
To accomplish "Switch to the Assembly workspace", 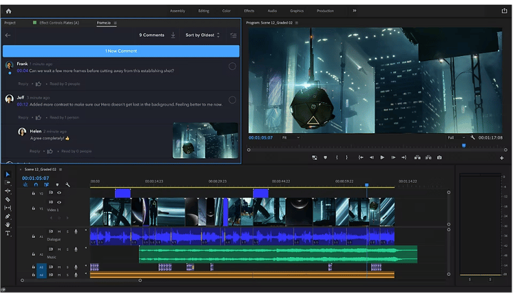I will (x=178, y=11).
